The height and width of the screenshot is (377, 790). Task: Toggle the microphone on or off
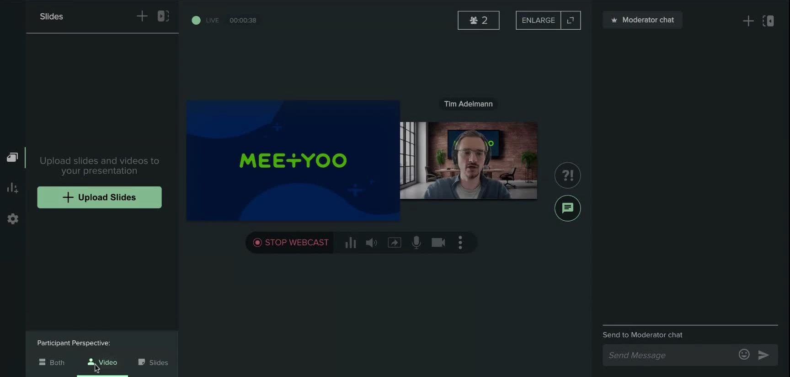click(x=416, y=243)
